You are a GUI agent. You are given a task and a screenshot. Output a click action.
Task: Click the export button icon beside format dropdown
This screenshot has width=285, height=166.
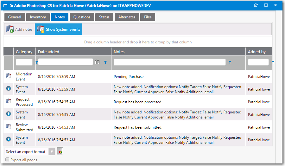point(60,152)
